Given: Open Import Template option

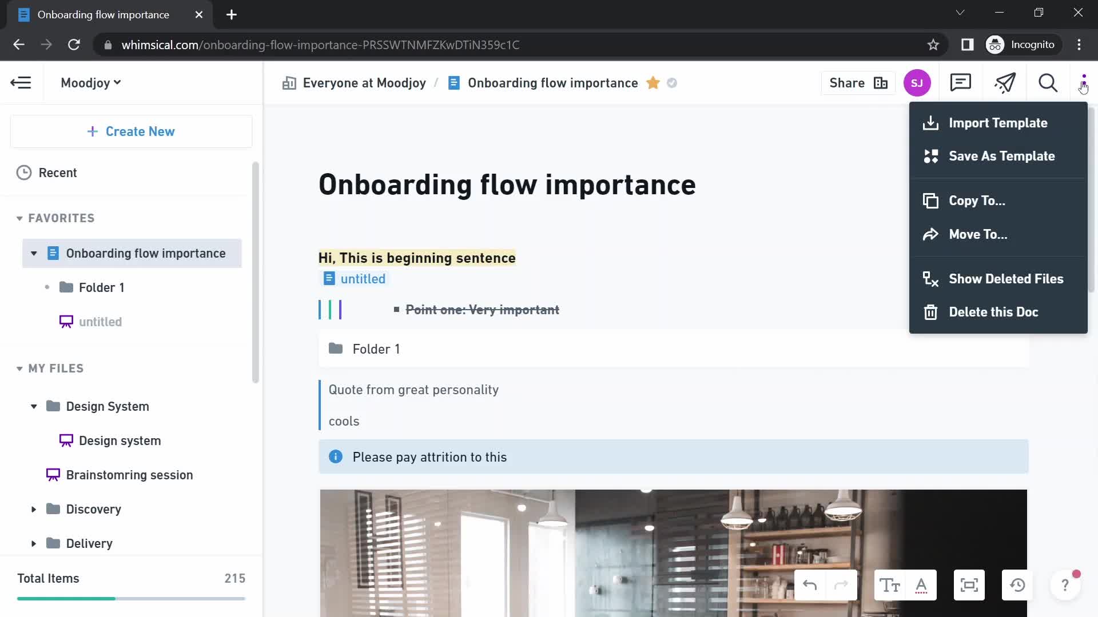Looking at the screenshot, I should click(x=998, y=122).
